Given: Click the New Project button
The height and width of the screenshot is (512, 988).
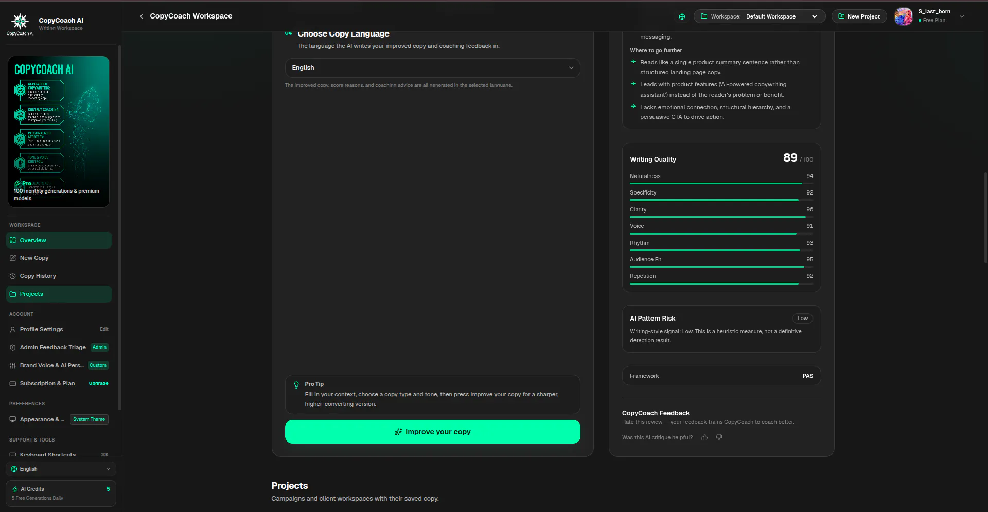Looking at the screenshot, I should click(859, 16).
